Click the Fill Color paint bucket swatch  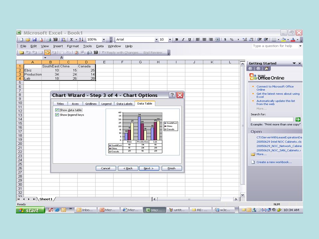point(283,40)
